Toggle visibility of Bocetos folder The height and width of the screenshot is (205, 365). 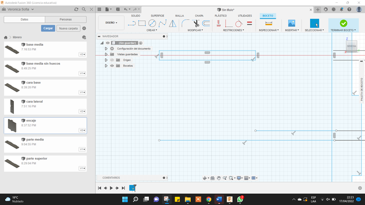pos(112,65)
